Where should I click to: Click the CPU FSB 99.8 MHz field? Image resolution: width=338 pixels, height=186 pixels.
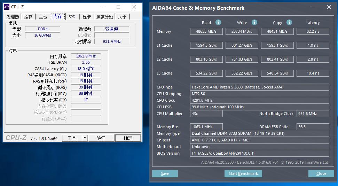pyautogui.click(x=260, y=107)
